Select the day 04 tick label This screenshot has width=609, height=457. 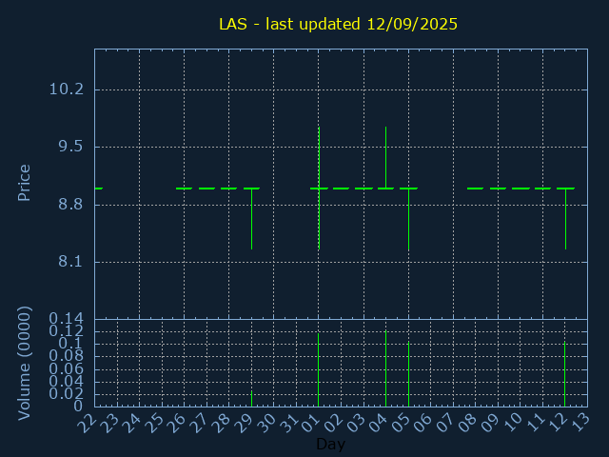click(x=378, y=423)
